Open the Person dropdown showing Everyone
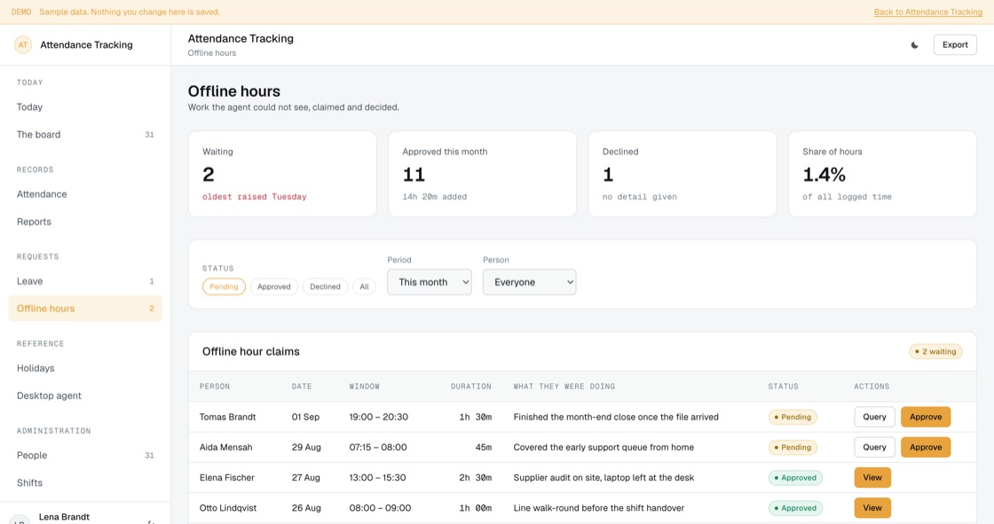Image resolution: width=994 pixels, height=524 pixels. tap(529, 282)
